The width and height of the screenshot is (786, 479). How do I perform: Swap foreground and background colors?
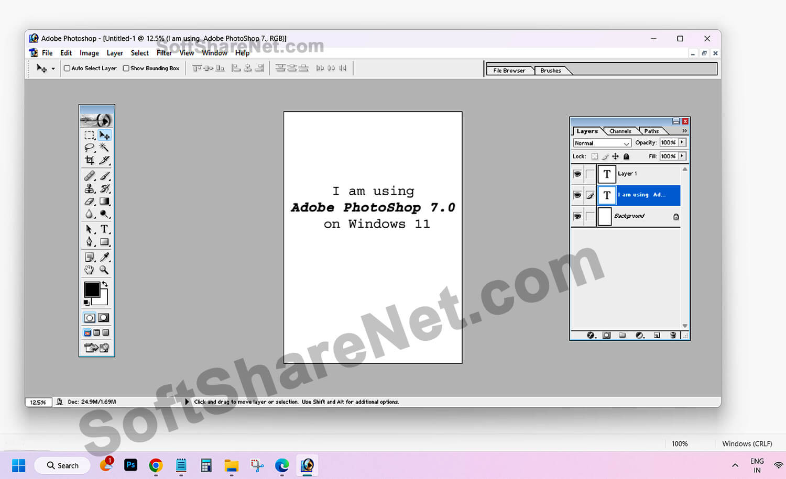point(105,284)
